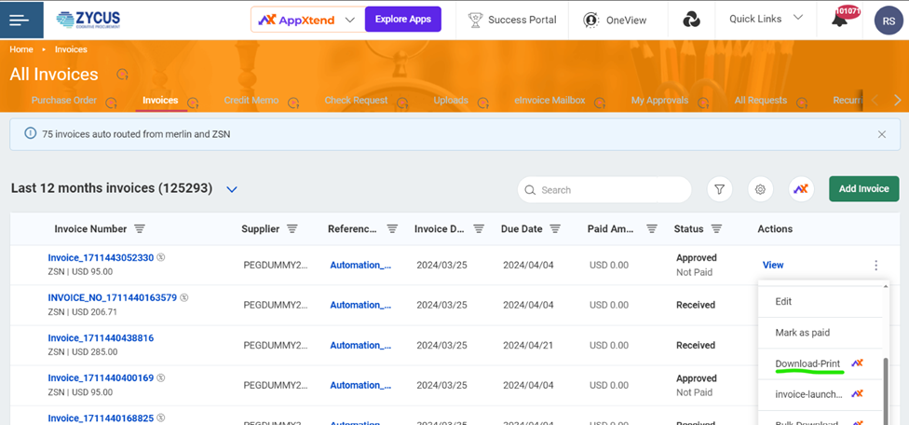Click the trophy Success Portal icon
This screenshot has width=909, height=425.
[475, 20]
